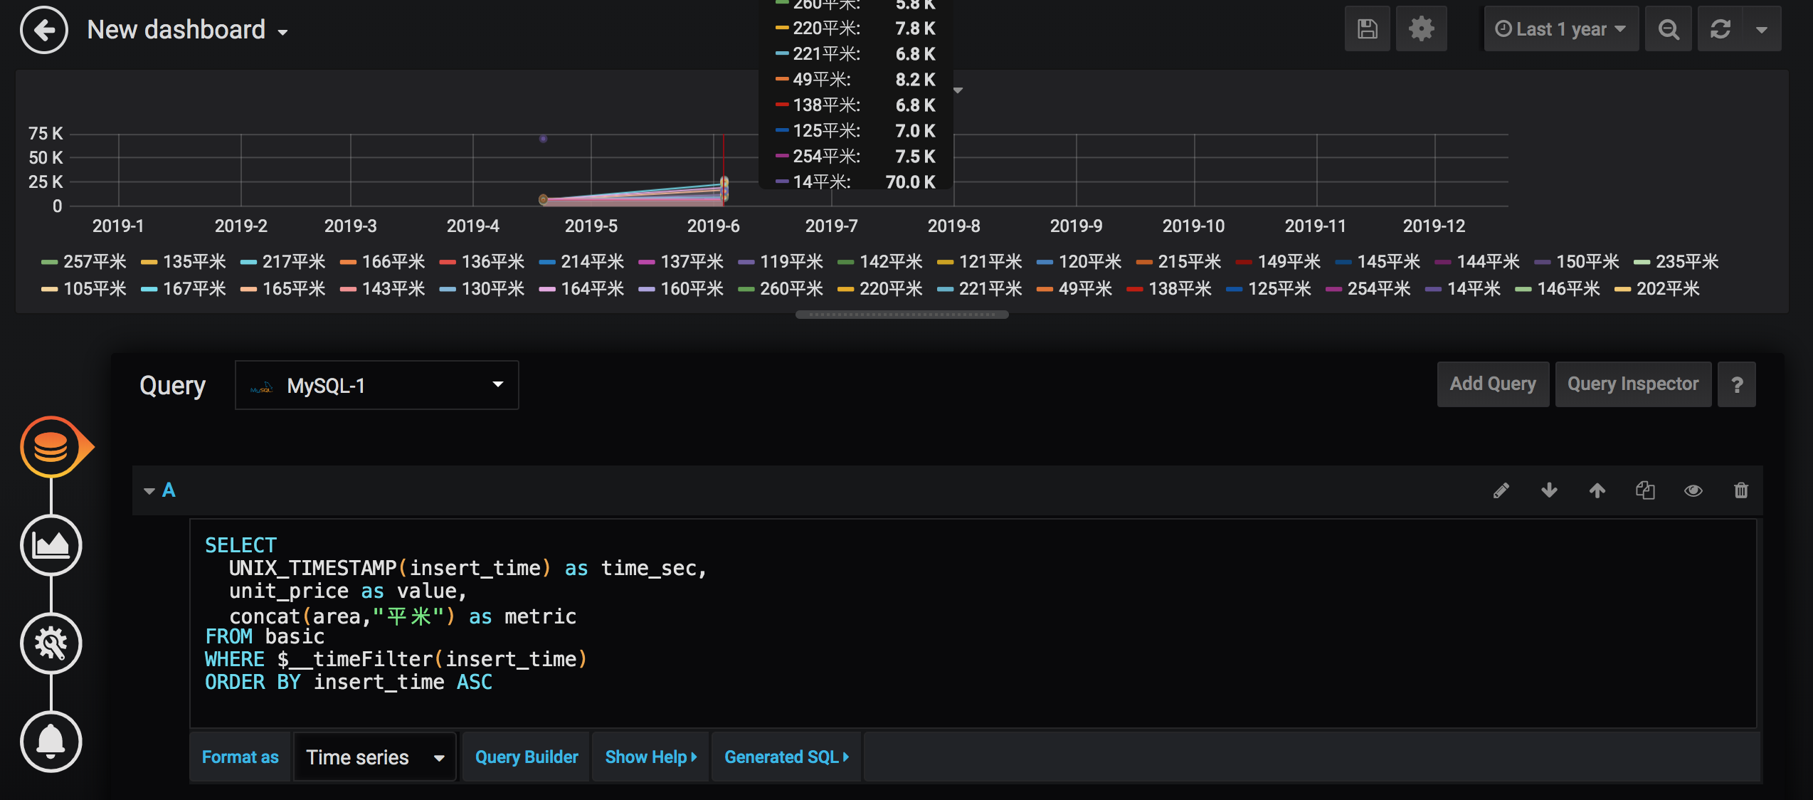
Task: Select the 146平米 legend entry
Action: [1568, 289]
